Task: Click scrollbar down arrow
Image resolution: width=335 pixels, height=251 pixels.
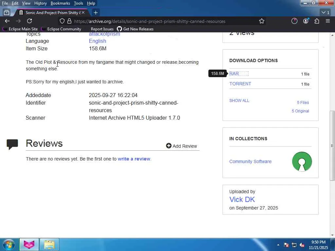Action: click(x=332, y=235)
